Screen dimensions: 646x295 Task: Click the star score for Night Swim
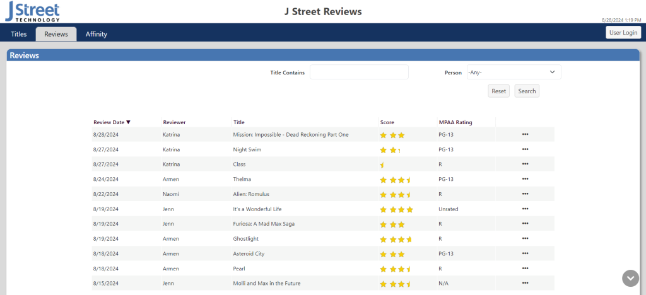coord(390,150)
